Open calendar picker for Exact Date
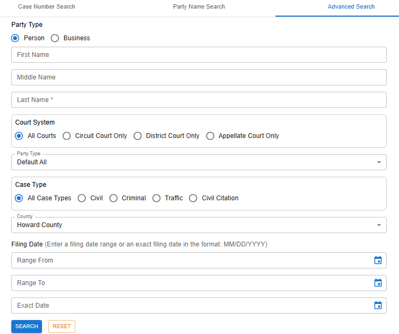The height and width of the screenshot is (334, 399). tap(377, 306)
